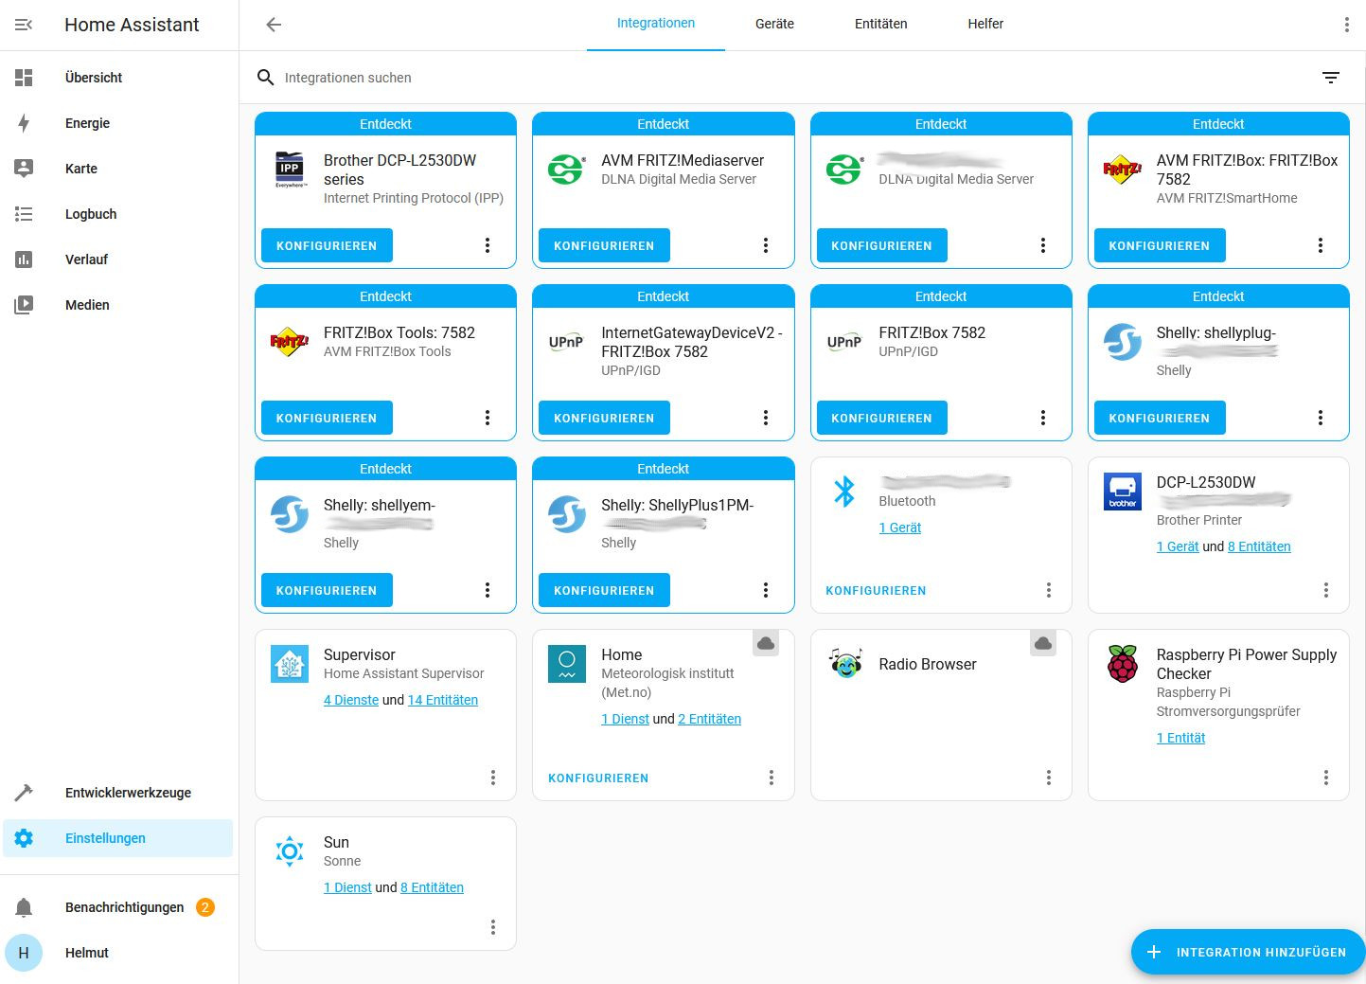Click the Sun integration icon

pos(290,851)
